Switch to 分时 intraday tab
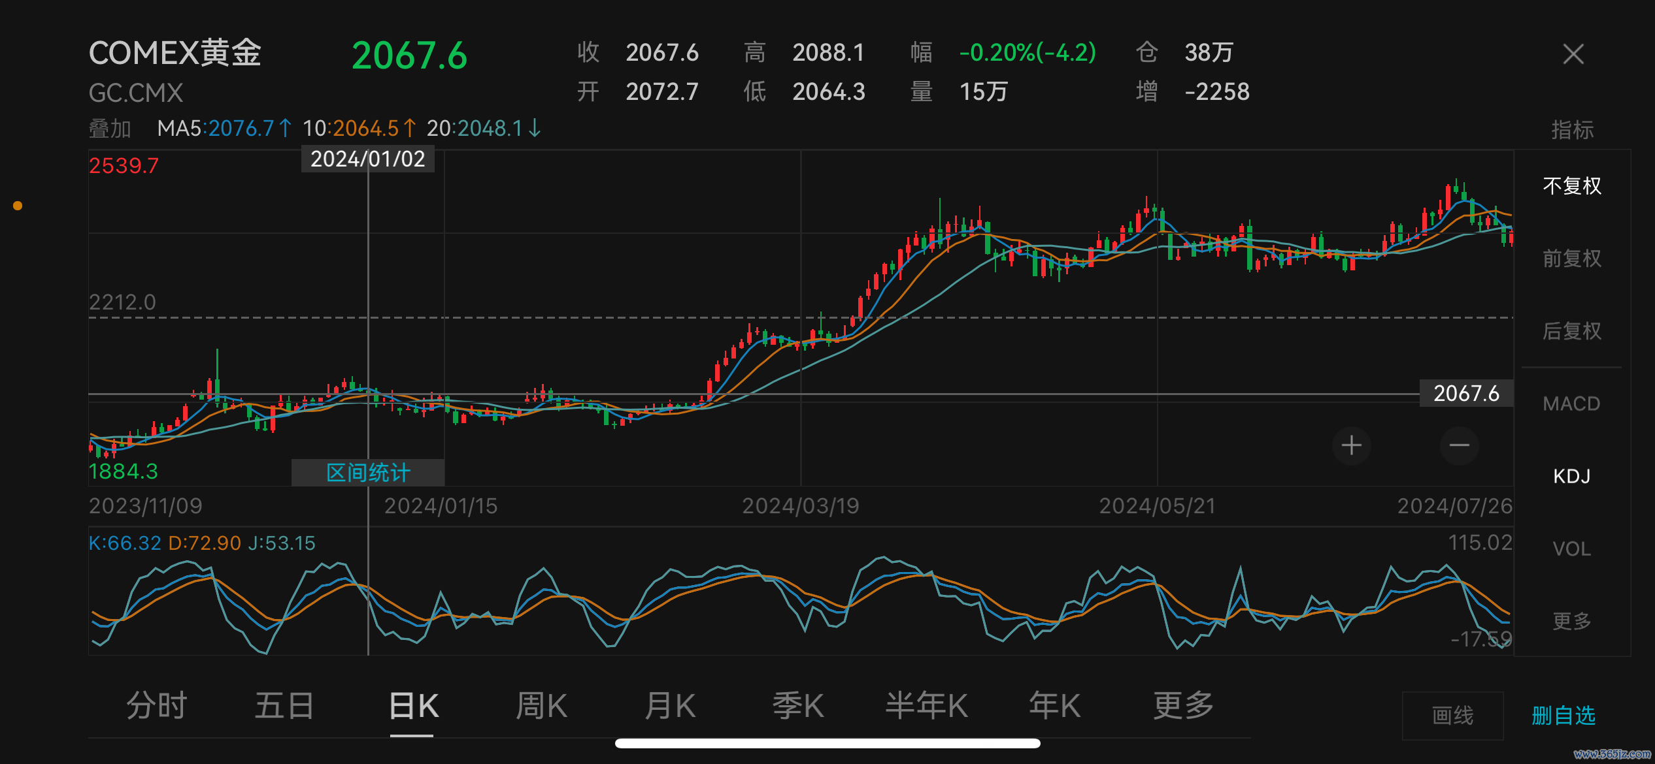This screenshot has width=1655, height=764. click(156, 706)
